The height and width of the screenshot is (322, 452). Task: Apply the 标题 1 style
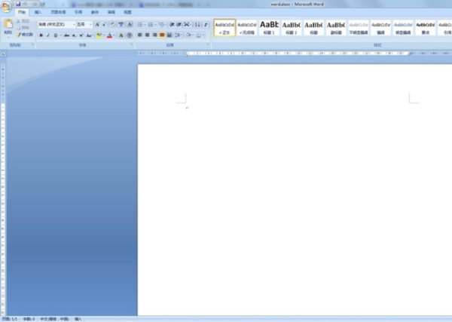tap(269, 28)
